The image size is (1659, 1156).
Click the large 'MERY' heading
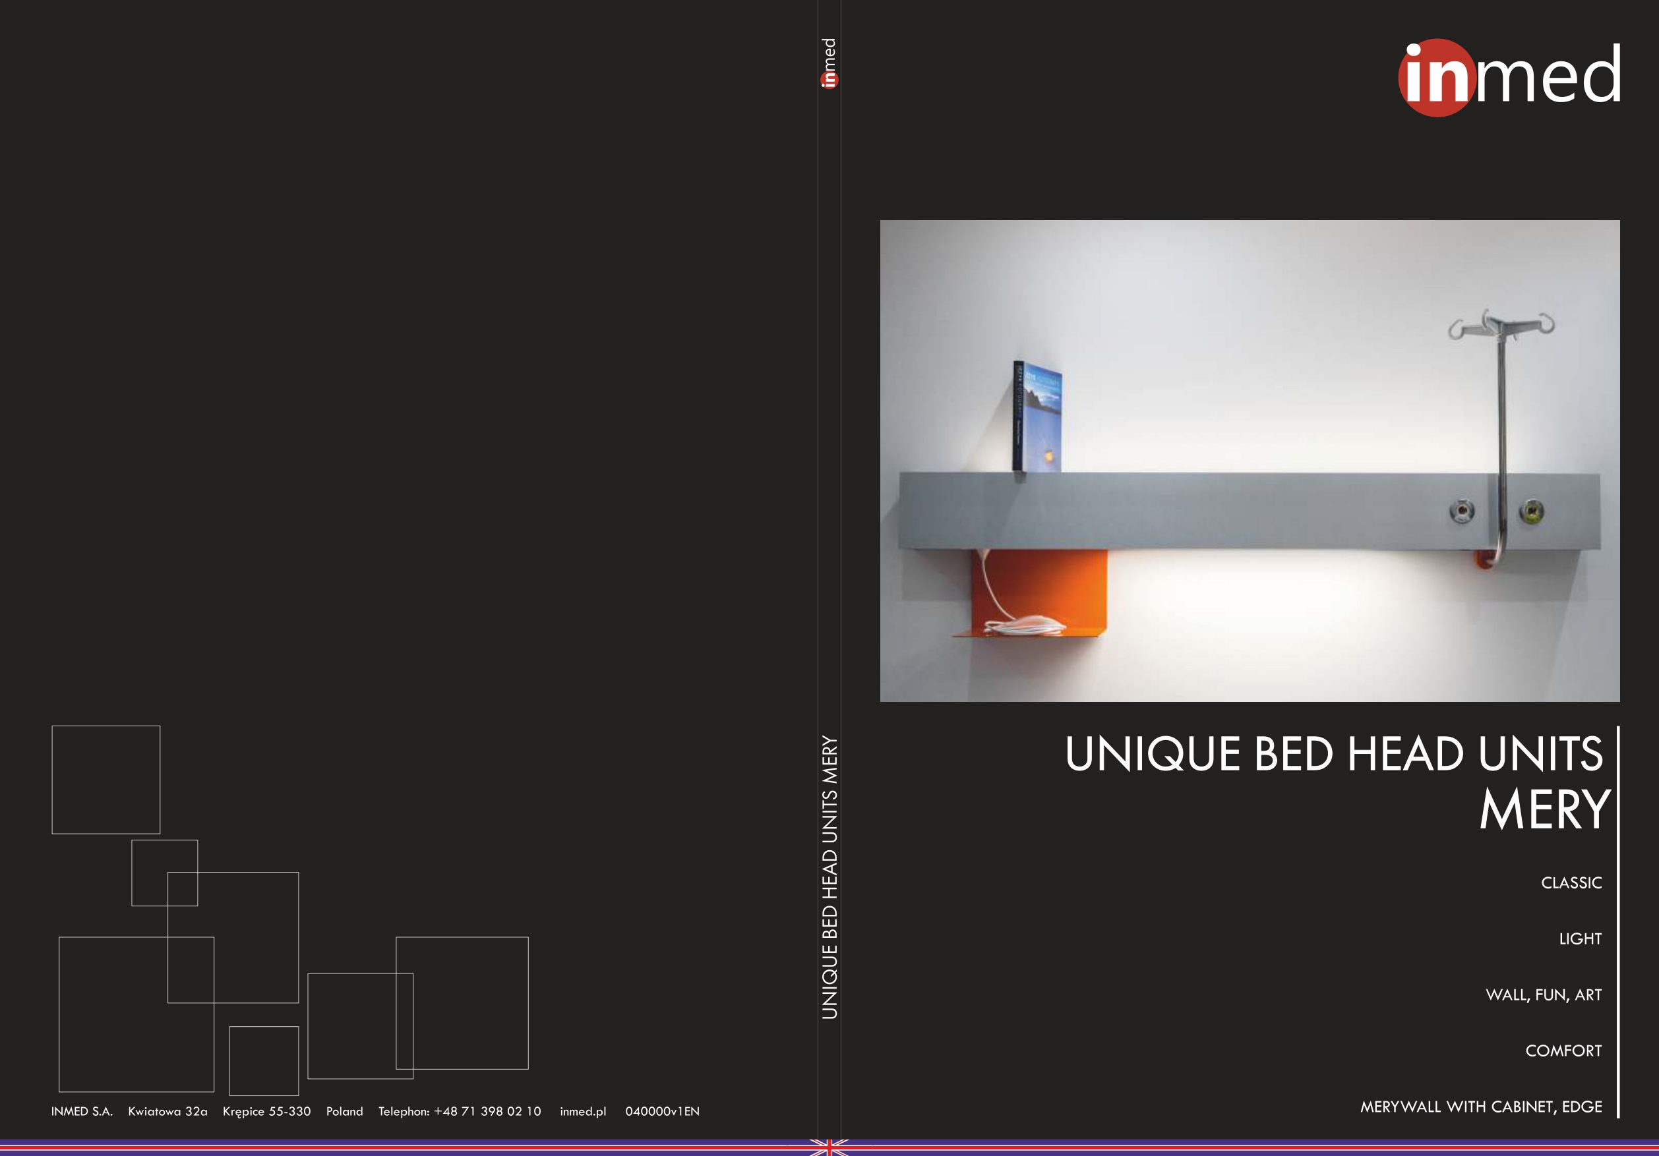click(1544, 810)
